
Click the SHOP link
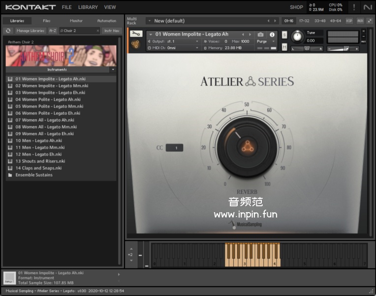tap(296, 7)
